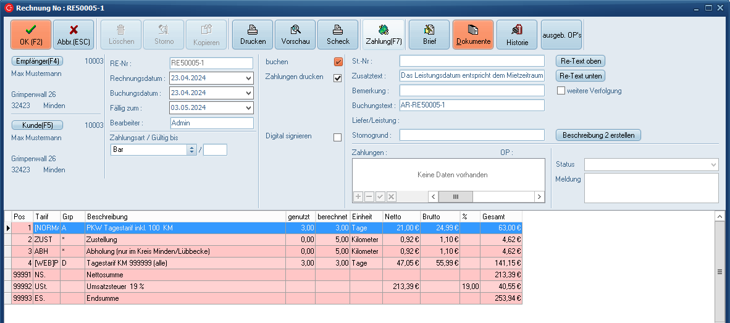This screenshot has width=730, height=323.
Task: Click Beschreibung 2 erstellen button
Action: click(598, 135)
